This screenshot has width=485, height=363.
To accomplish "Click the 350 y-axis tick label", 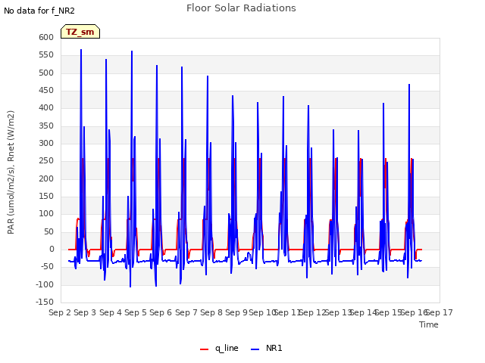I will (46, 126).
